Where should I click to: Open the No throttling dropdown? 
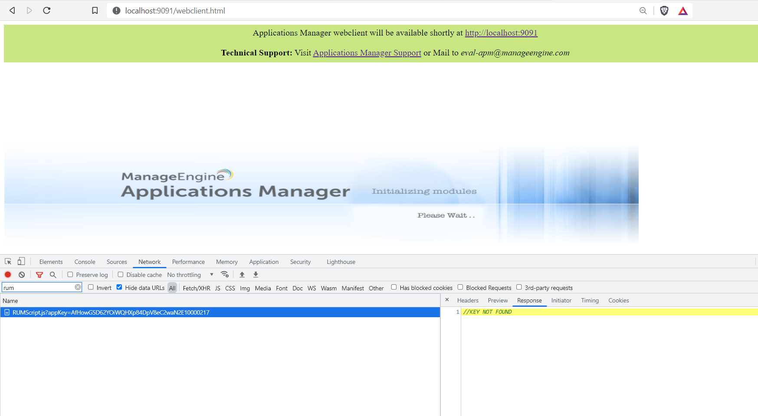coord(190,275)
